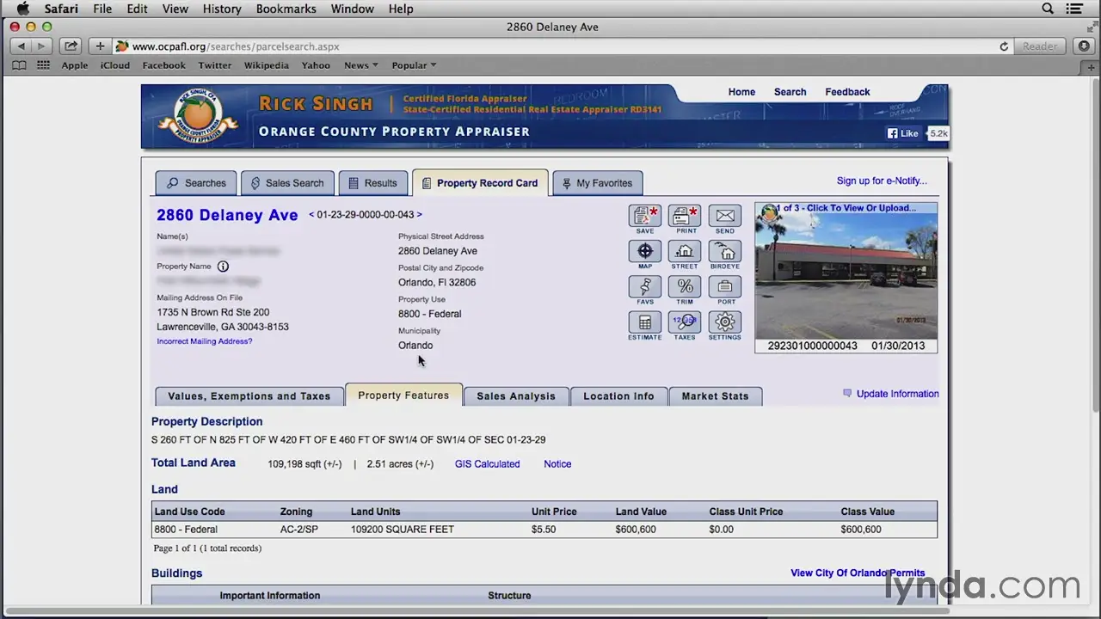Click the Safari address bar URL
The image size is (1101, 619).
[236, 46]
